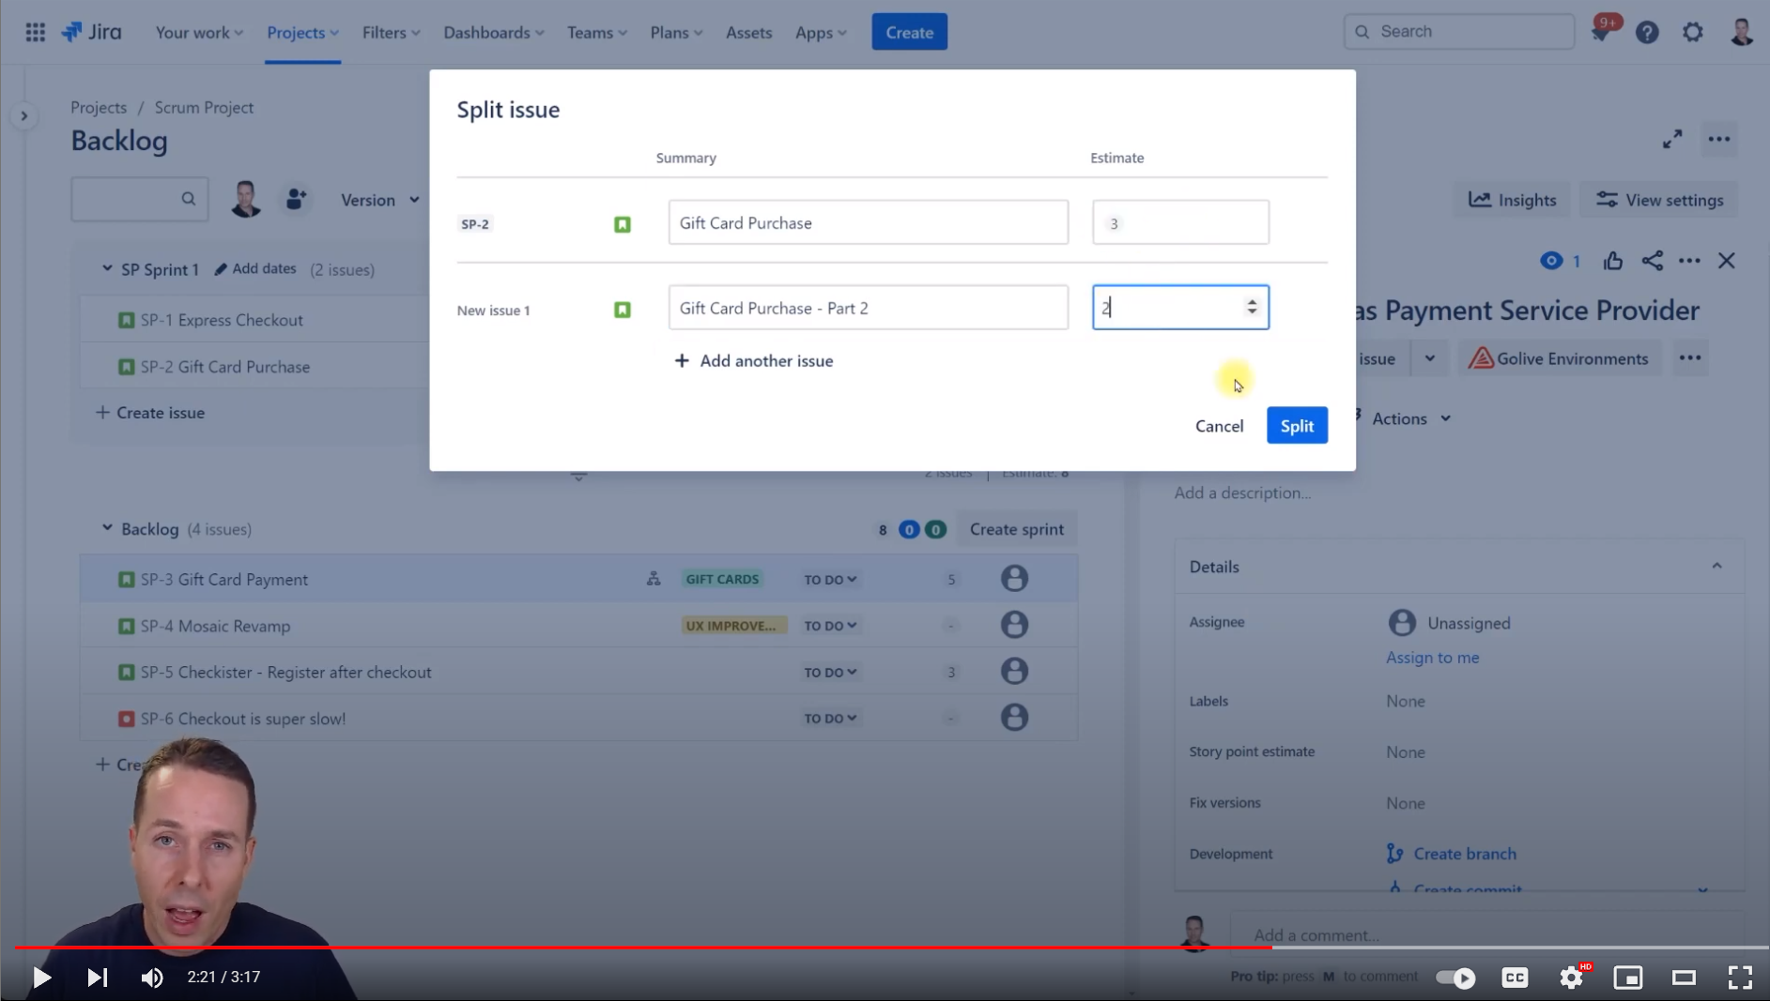Screen dimensions: 1770x1001
Task: Click the Gift Card Purchase - Part 2 field
Action: click(868, 308)
